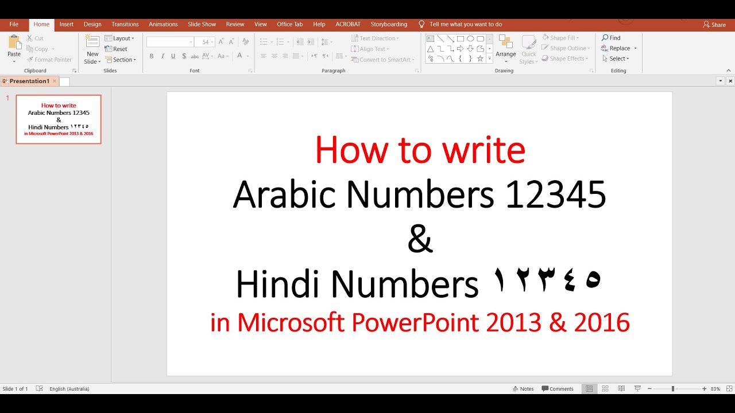
Task: Switch to Reading View
Action: pos(621,389)
